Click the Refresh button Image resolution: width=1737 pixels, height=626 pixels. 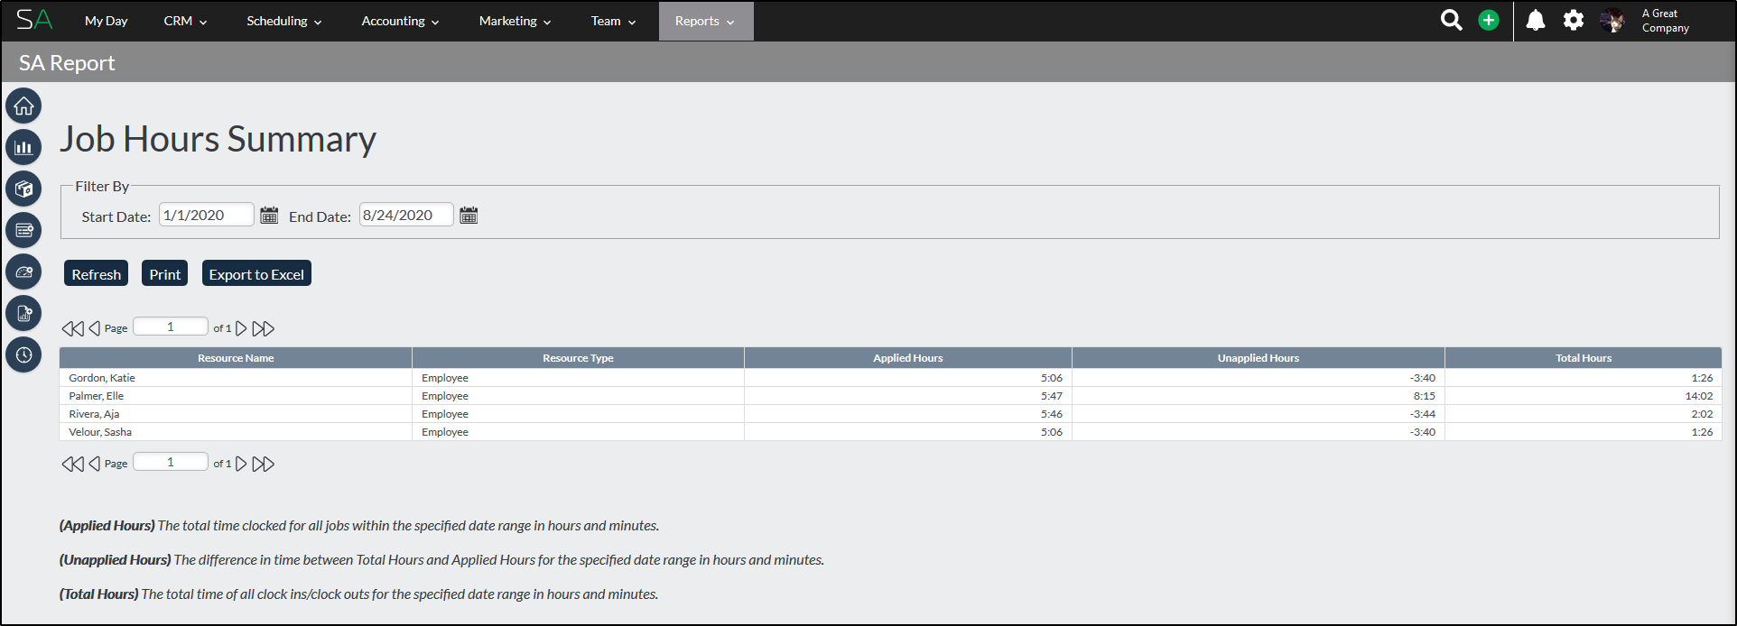coord(96,273)
